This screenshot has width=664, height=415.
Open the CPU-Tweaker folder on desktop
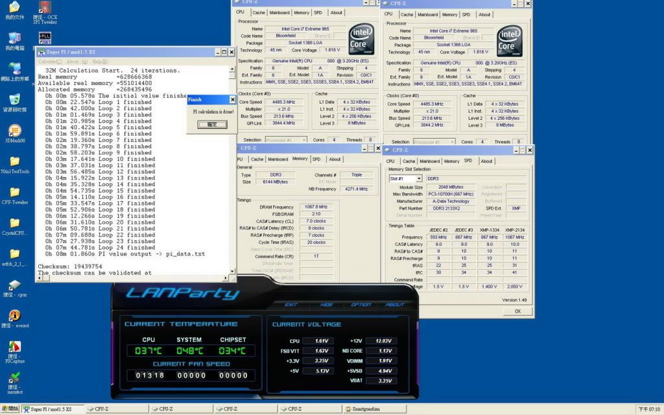point(14,196)
